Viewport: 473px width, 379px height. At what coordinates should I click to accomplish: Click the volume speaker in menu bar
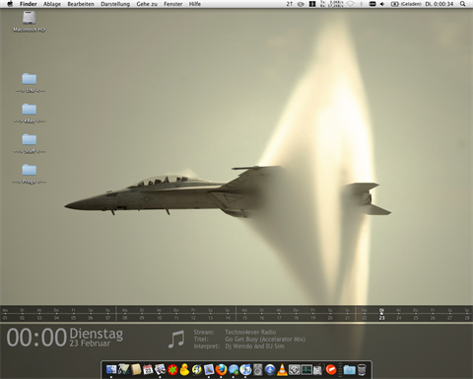point(382,4)
